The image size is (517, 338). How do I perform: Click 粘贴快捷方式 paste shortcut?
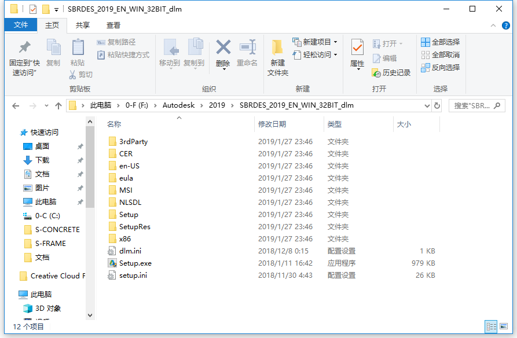[x=123, y=55]
